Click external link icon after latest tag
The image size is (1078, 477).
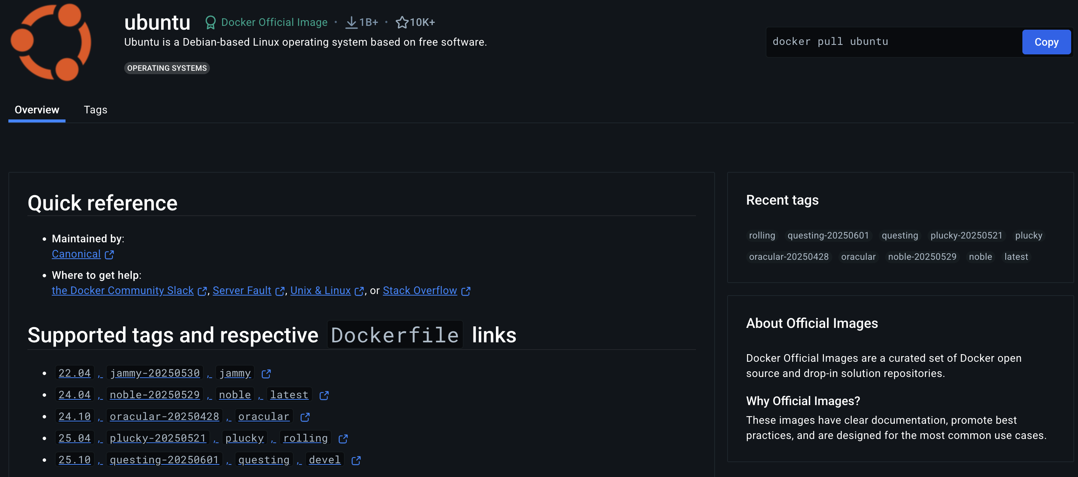(x=324, y=396)
